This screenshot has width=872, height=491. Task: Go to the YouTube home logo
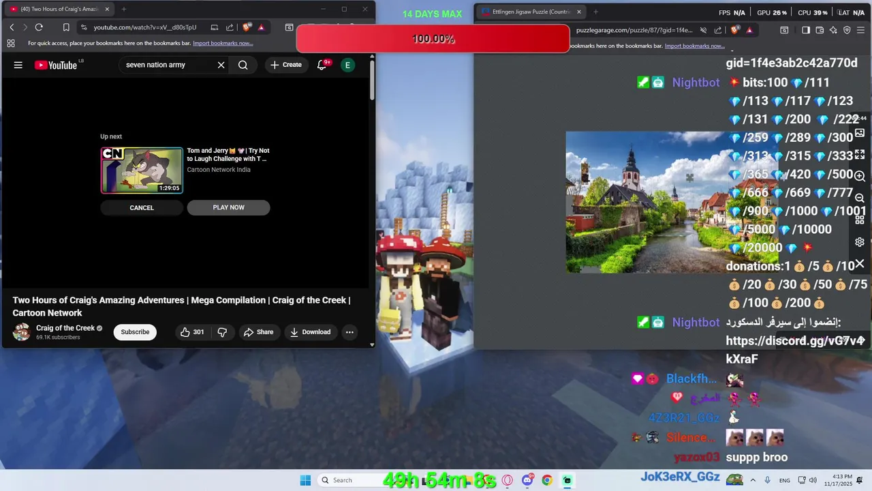pos(57,65)
